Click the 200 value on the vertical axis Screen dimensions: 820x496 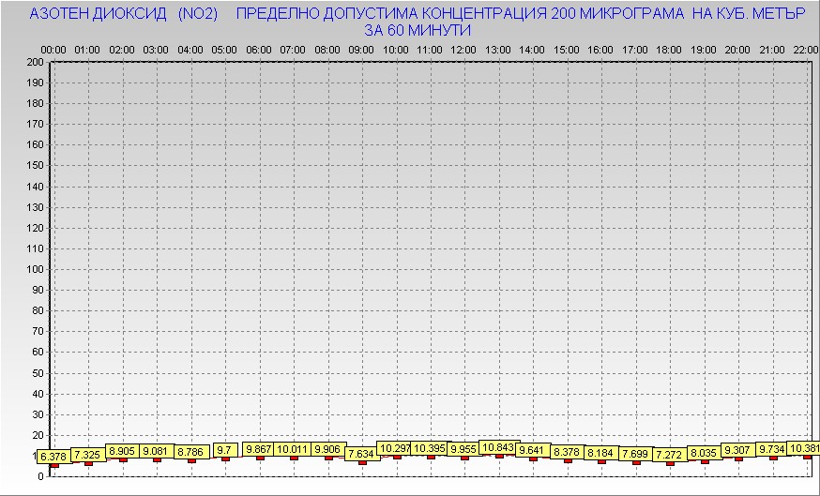(x=35, y=62)
